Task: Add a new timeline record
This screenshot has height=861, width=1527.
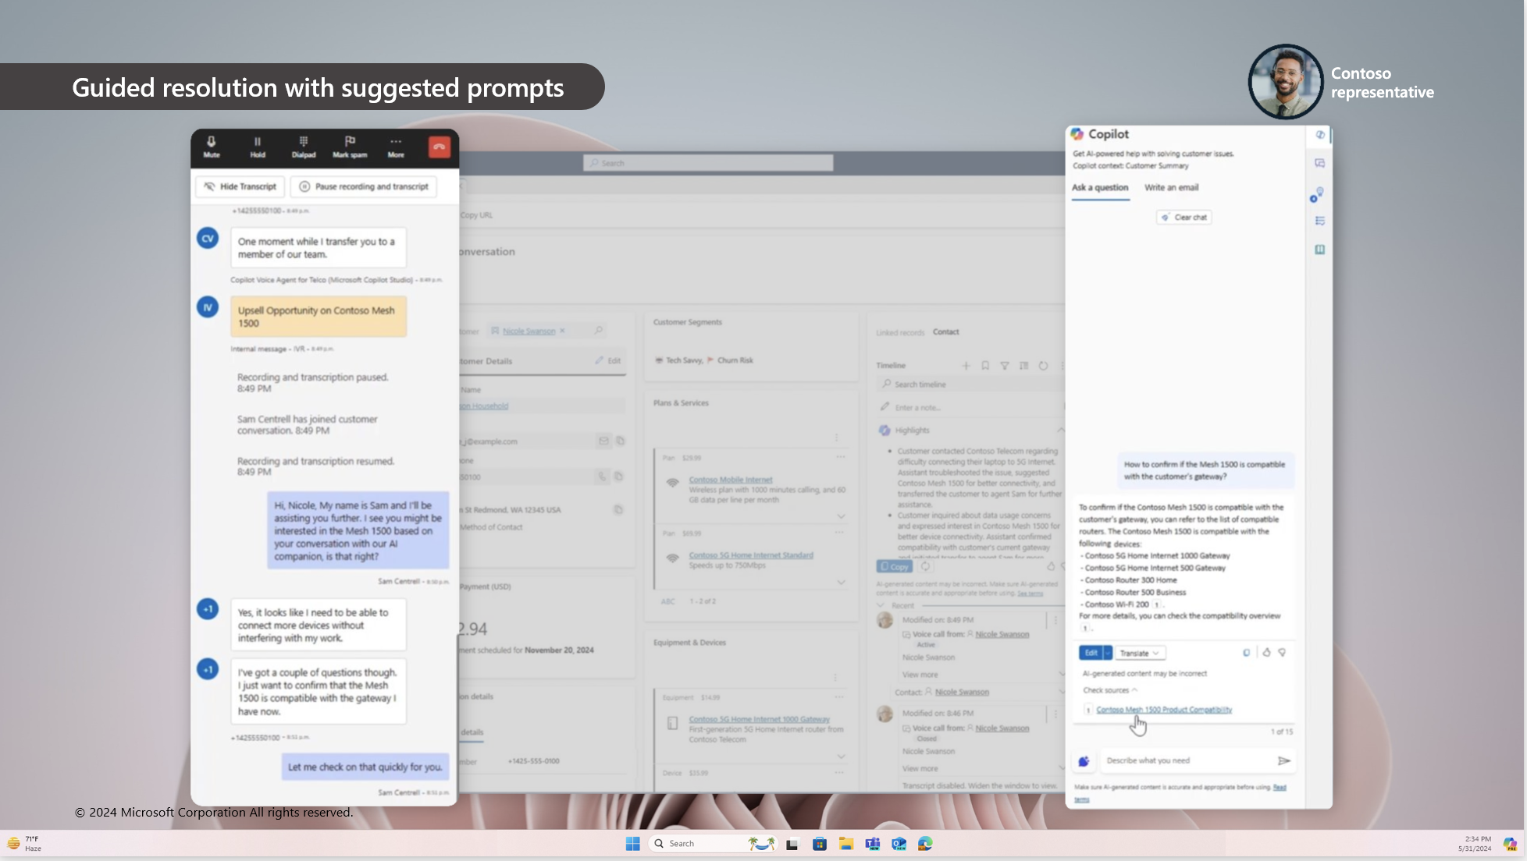Action: [x=966, y=366]
